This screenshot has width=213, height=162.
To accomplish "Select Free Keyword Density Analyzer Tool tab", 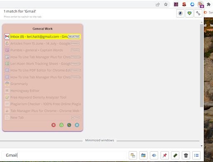I will pyautogui.click(x=42, y=97).
